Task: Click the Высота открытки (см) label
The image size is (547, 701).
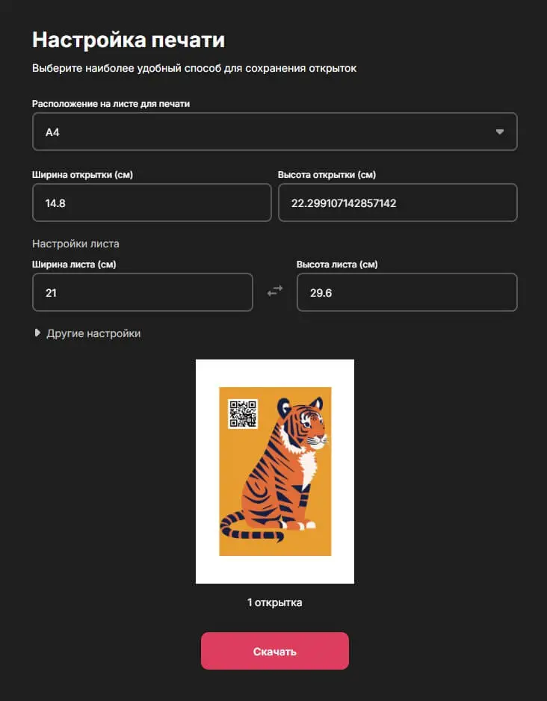Action: (x=327, y=175)
